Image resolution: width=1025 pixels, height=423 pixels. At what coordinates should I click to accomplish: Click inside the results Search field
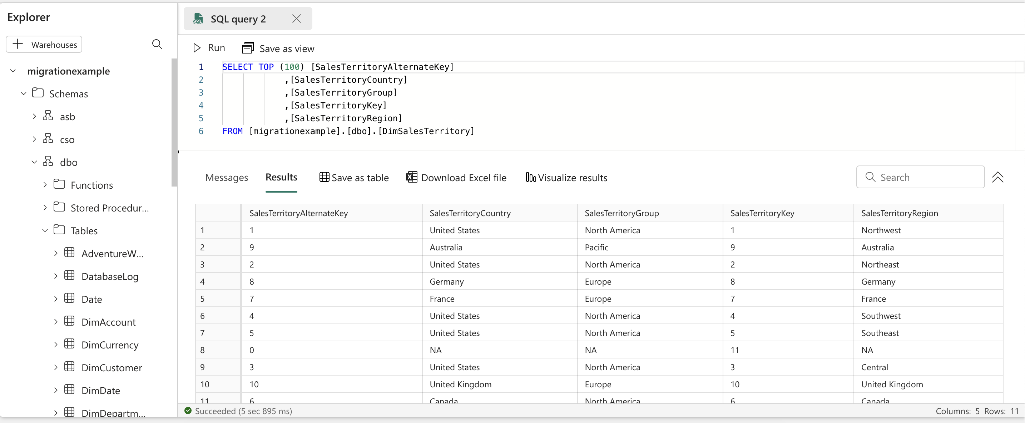(x=920, y=177)
